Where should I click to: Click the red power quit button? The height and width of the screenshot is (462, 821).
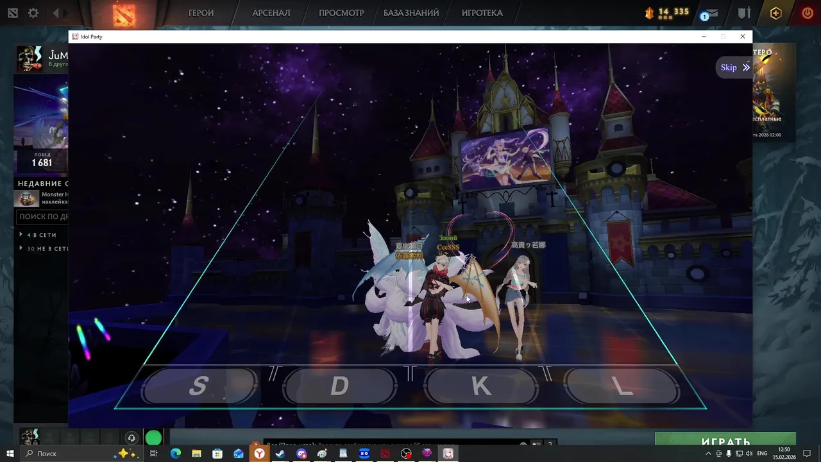[808, 13]
